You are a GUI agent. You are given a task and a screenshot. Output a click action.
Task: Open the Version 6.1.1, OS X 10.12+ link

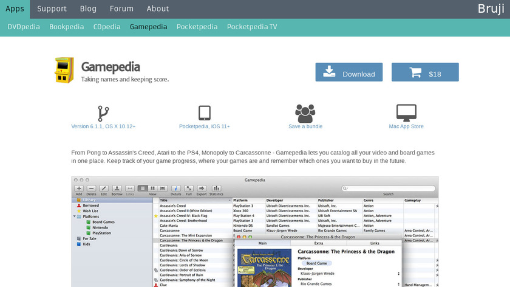click(x=103, y=126)
